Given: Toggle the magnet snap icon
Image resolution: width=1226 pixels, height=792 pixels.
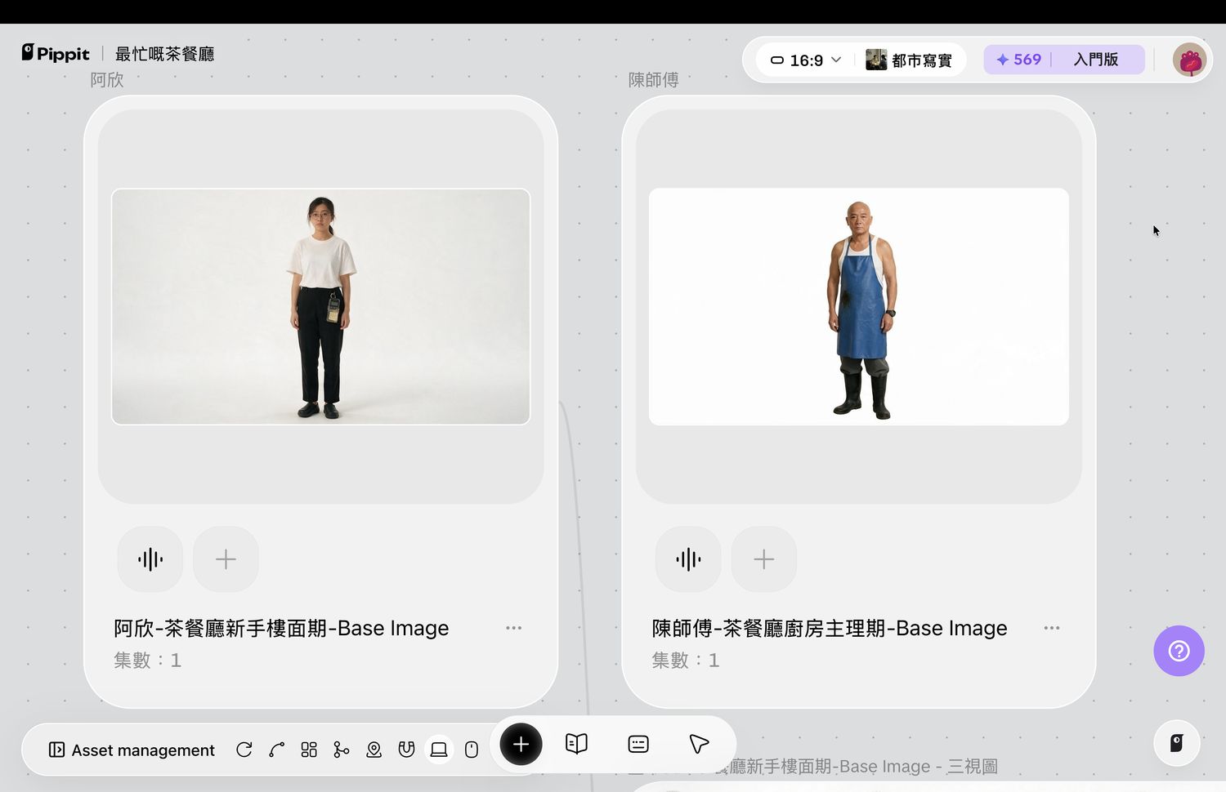Looking at the screenshot, I should 406,750.
